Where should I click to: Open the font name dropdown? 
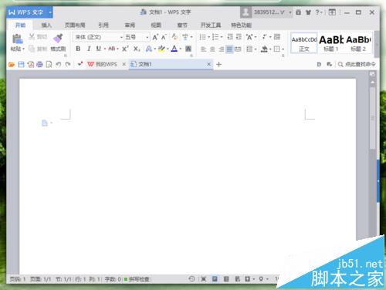(121, 37)
